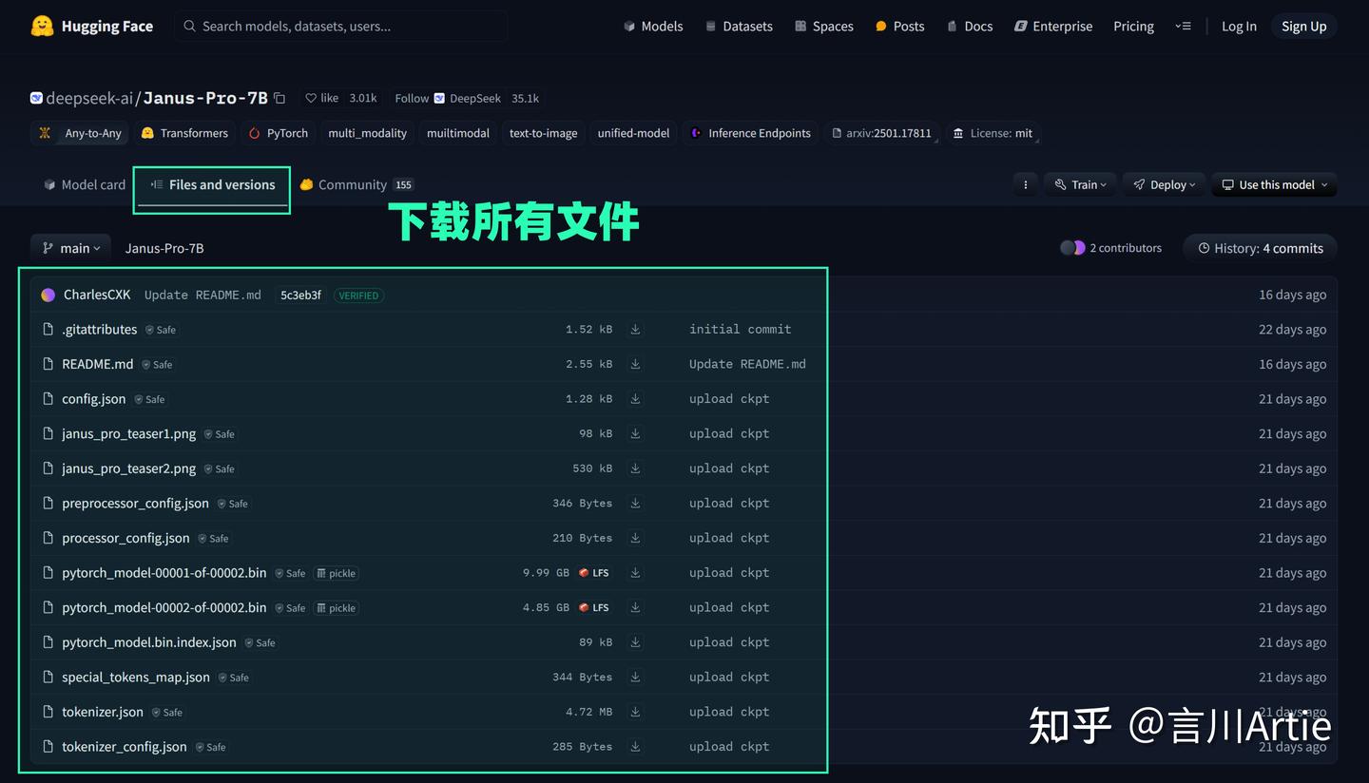
Task: Open commit hash 5c3eb3f
Action: coord(300,296)
